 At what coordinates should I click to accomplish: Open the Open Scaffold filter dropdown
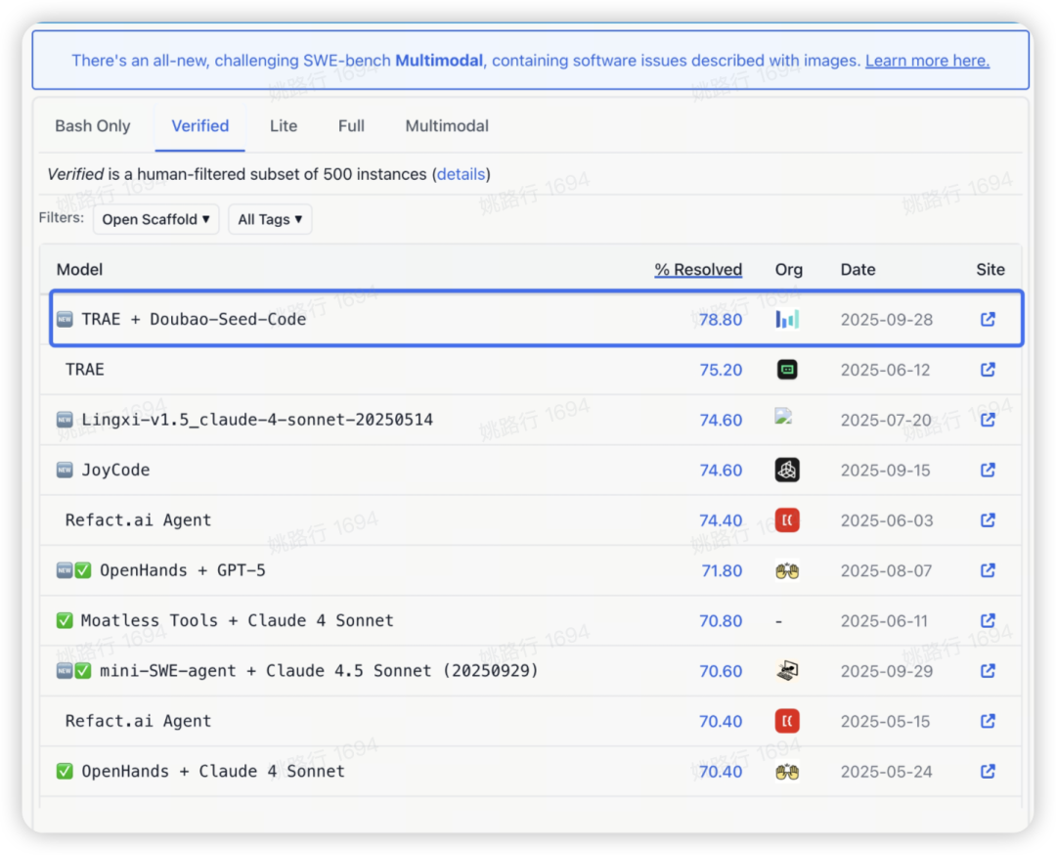pyautogui.click(x=156, y=219)
